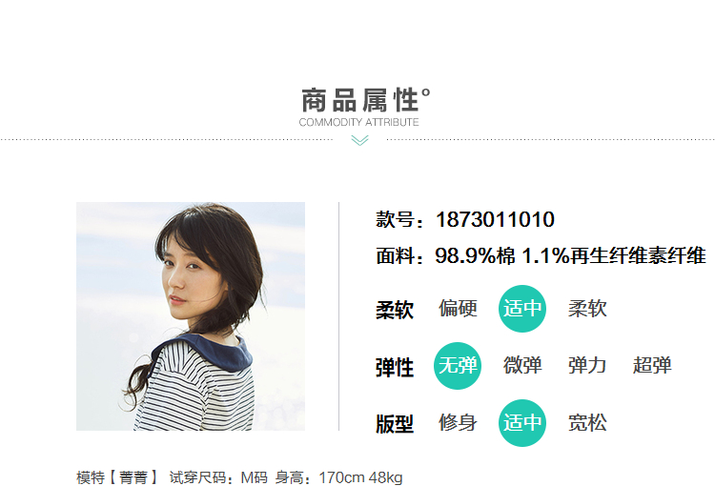This screenshot has height=486, width=715.
Task: Choose the 弹力 elasticity option
Action: point(587,366)
